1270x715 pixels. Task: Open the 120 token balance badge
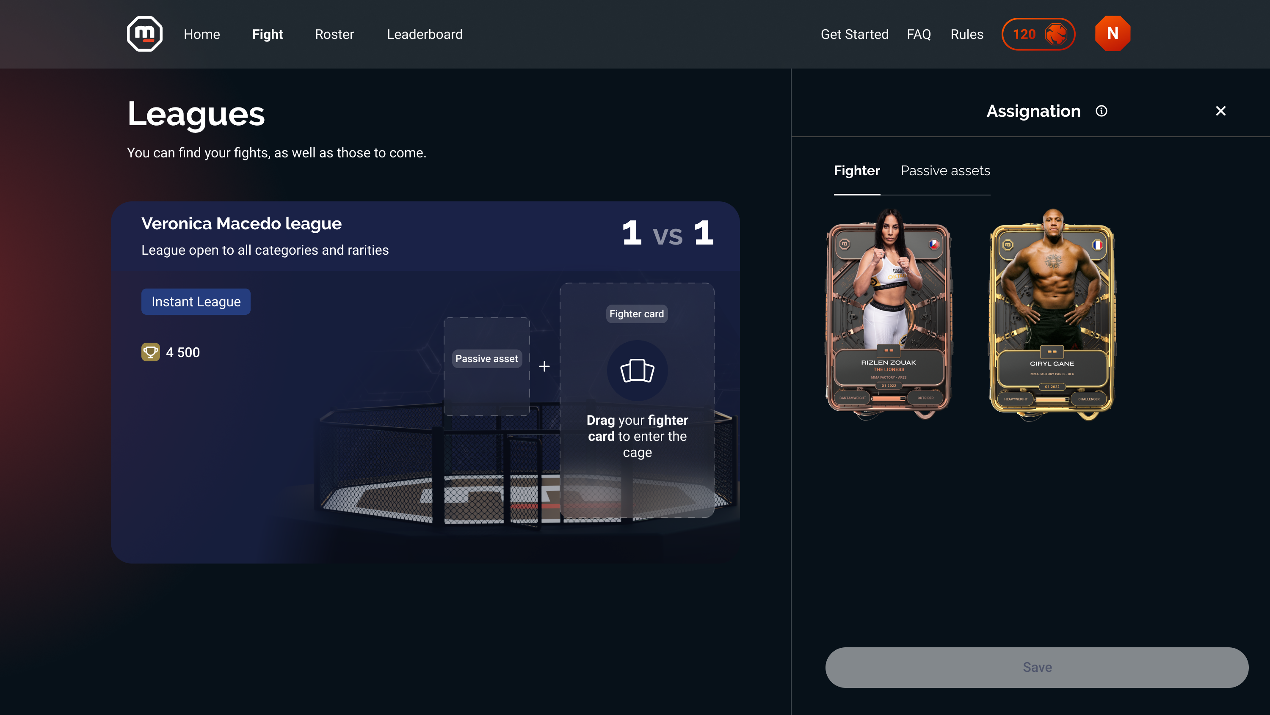coord(1038,34)
